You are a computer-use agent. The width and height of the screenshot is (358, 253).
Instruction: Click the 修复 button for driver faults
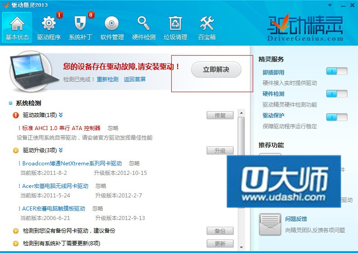pyautogui.click(x=220, y=115)
